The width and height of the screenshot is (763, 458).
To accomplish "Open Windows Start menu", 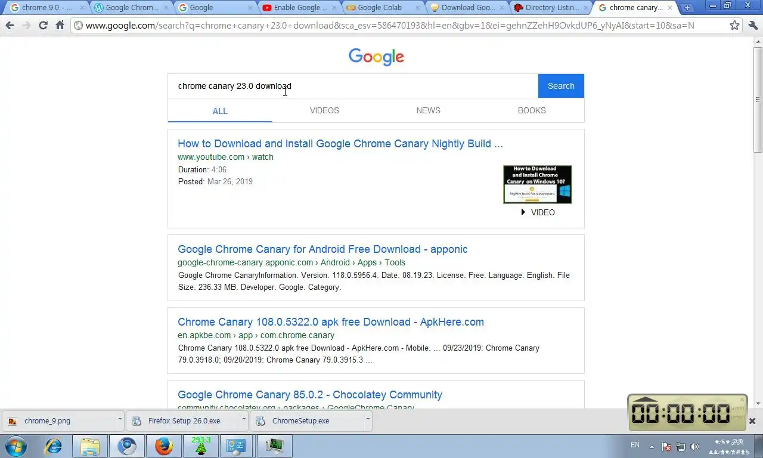I will click(16, 446).
